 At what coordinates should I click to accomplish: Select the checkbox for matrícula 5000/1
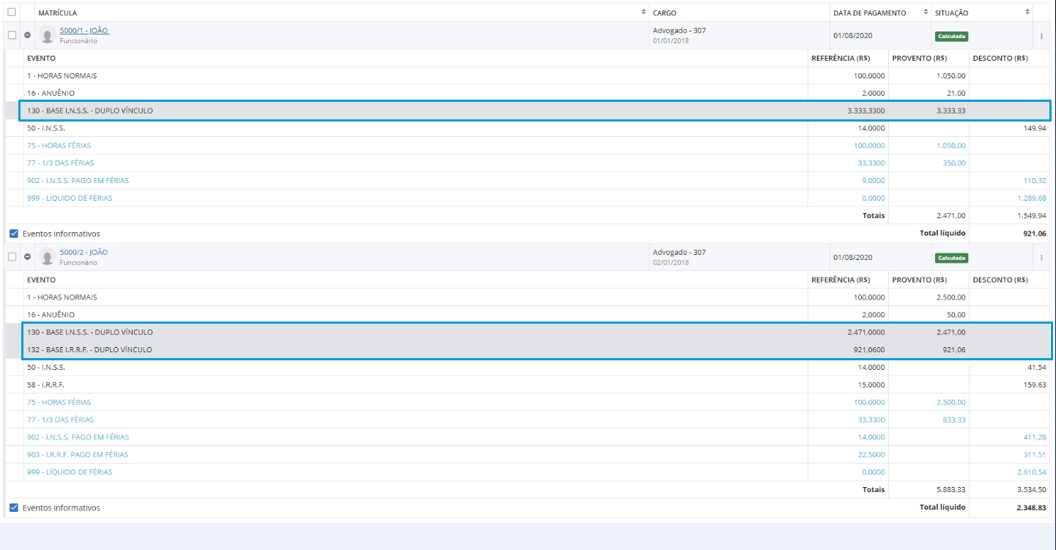pos(12,35)
